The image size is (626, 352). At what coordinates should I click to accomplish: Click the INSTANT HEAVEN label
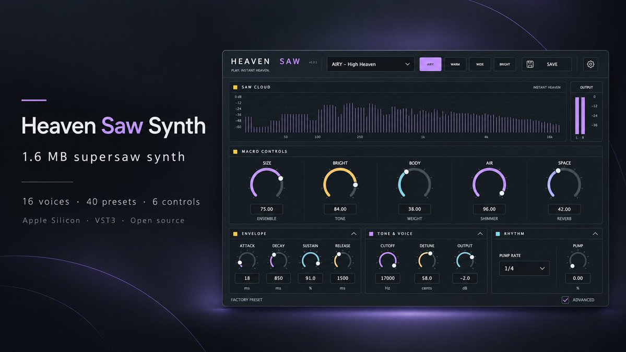click(x=547, y=87)
